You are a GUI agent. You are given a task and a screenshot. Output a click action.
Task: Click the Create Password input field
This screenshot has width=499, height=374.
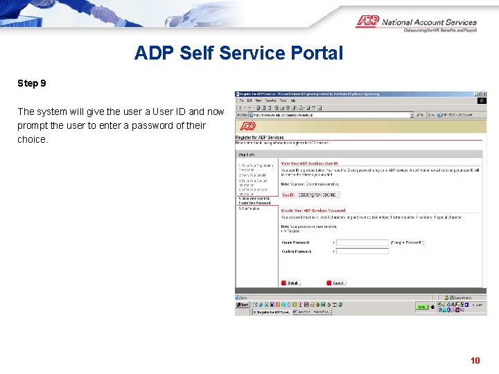pos(362,242)
